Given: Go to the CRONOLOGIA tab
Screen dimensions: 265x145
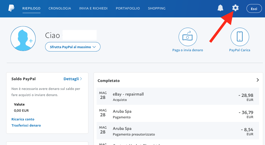Looking at the screenshot, I should [60, 8].
